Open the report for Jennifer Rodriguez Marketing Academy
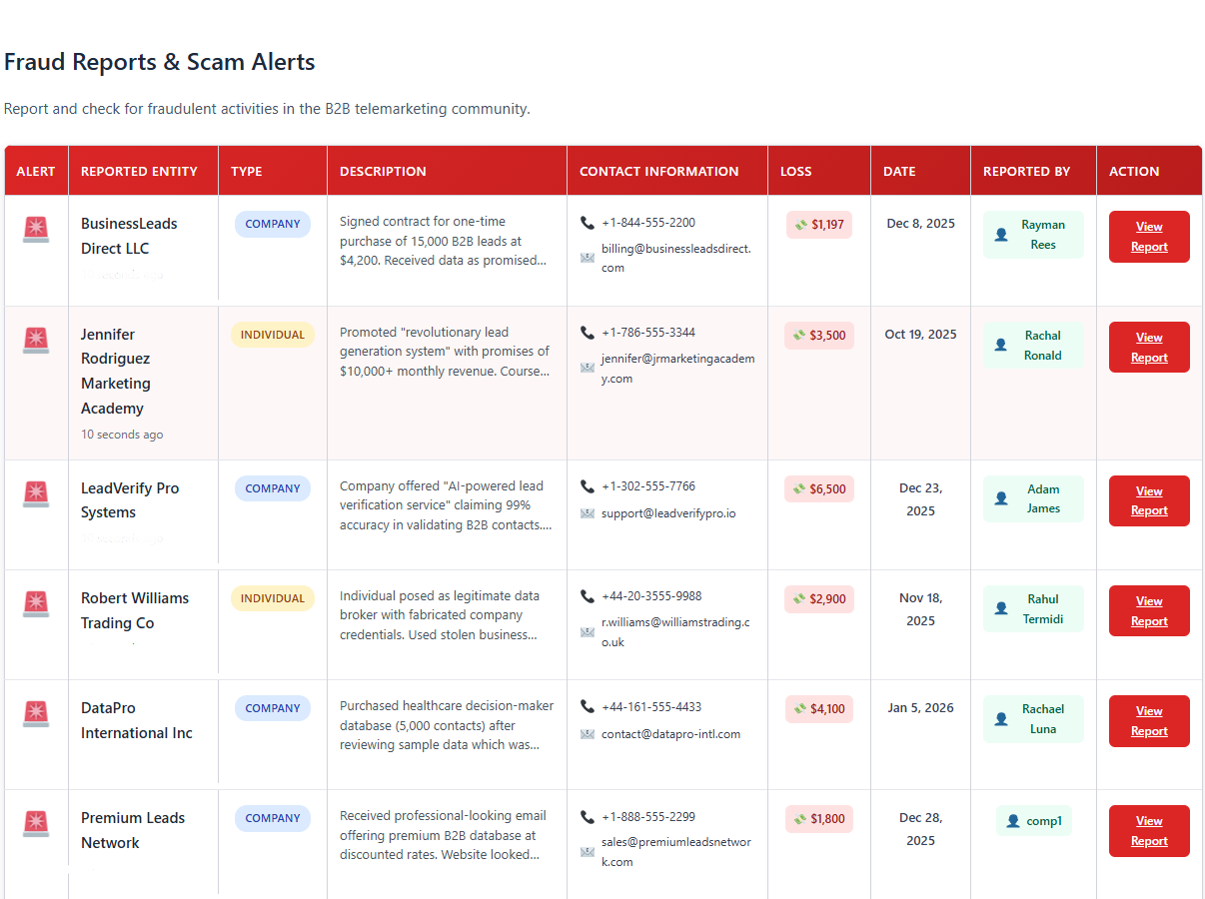The width and height of the screenshot is (1205, 899). pos(1148,347)
